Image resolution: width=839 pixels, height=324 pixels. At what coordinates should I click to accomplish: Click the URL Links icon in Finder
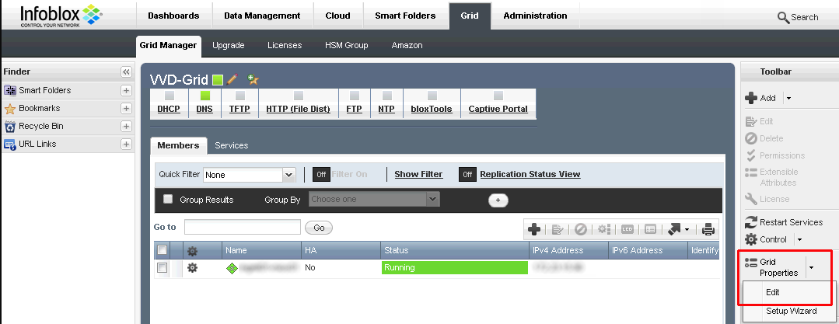[10, 145]
